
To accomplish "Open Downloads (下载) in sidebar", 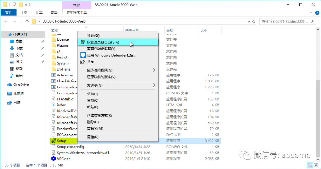I will point(19,48).
